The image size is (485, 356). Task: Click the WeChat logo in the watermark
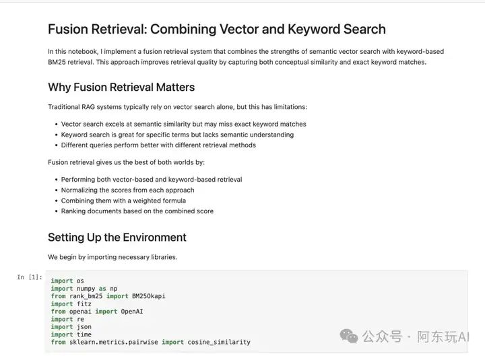[x=349, y=336]
